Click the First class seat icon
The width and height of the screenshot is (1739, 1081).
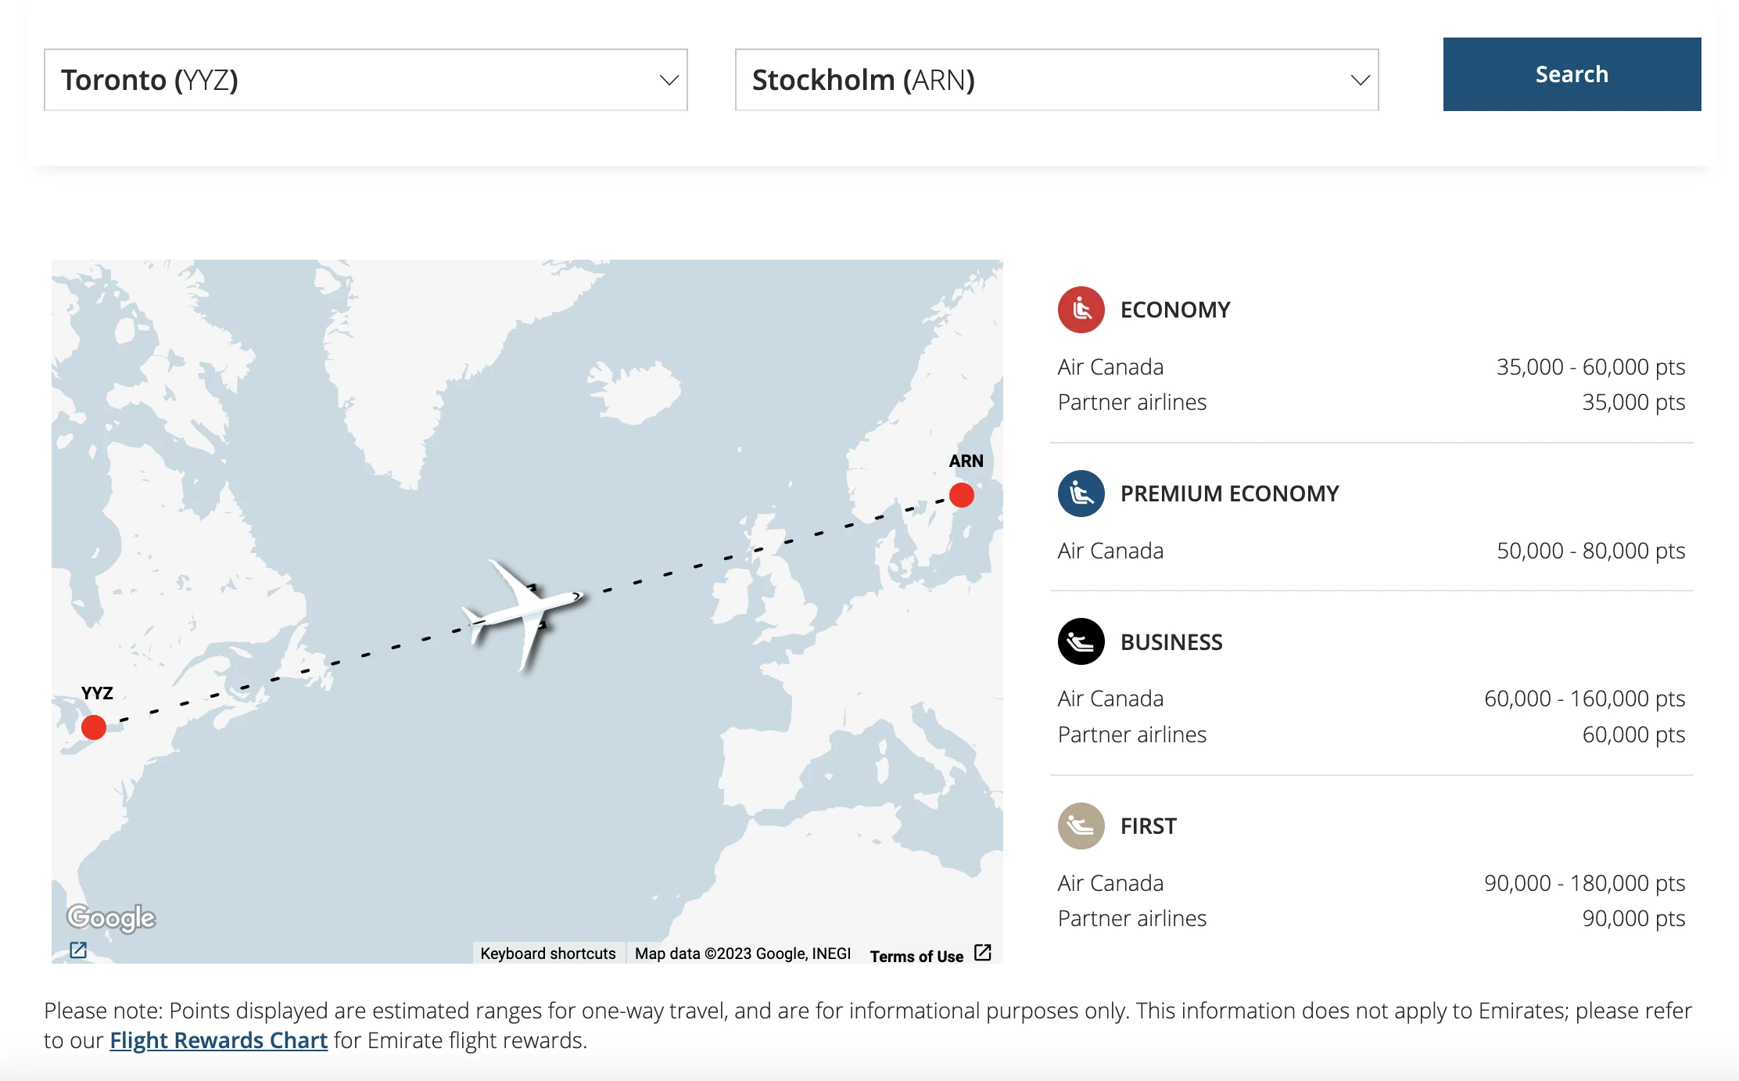coord(1081,826)
